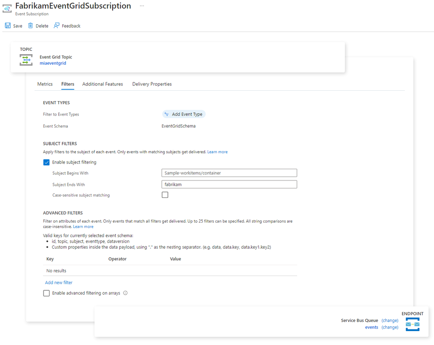The width and height of the screenshot is (434, 345).
Task: Click the Key column header
Action: tap(50, 259)
